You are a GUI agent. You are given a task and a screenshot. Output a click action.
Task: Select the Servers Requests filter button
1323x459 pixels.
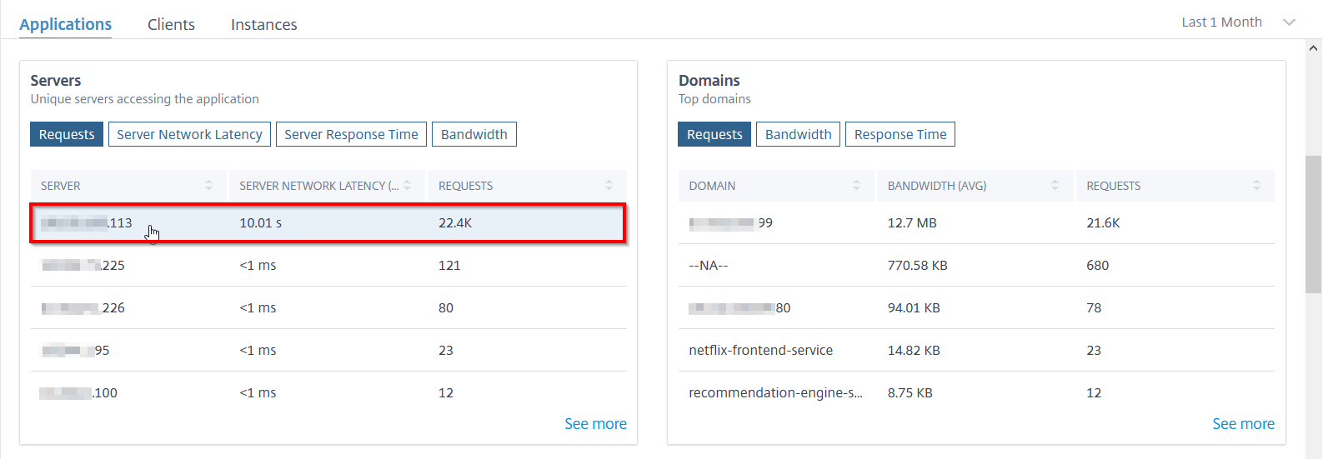[x=67, y=134]
